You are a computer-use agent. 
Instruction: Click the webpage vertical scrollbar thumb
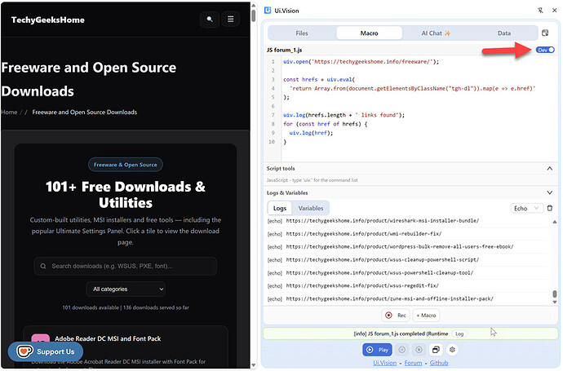pos(254,15)
